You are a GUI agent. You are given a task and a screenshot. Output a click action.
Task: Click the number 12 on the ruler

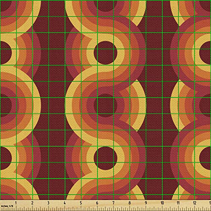[x=195, y=203]
